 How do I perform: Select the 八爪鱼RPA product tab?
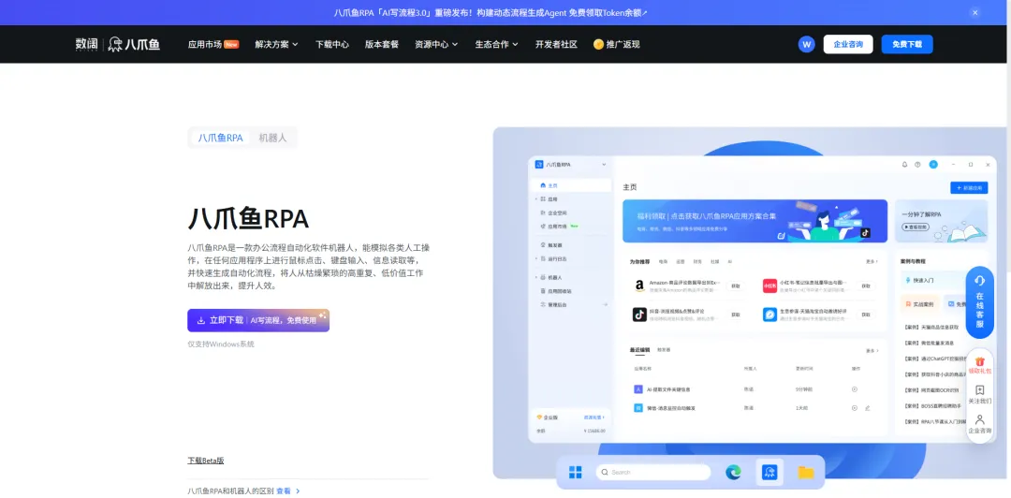pyautogui.click(x=221, y=138)
